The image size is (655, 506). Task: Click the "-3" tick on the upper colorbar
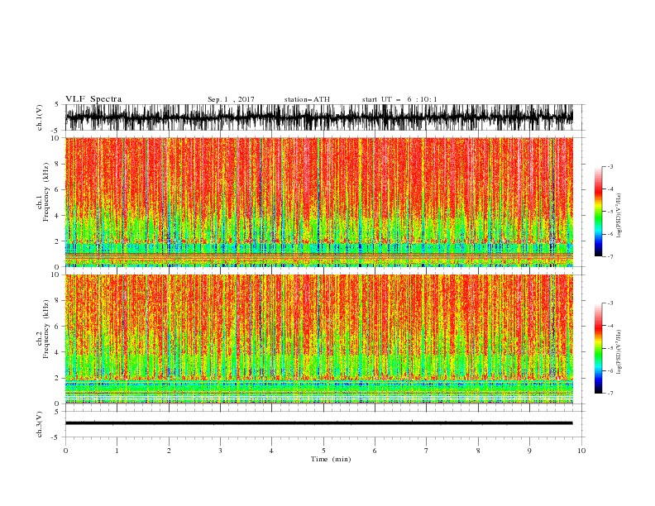tap(610, 166)
